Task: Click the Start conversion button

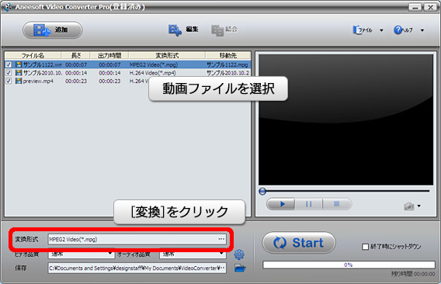Action: [299, 243]
